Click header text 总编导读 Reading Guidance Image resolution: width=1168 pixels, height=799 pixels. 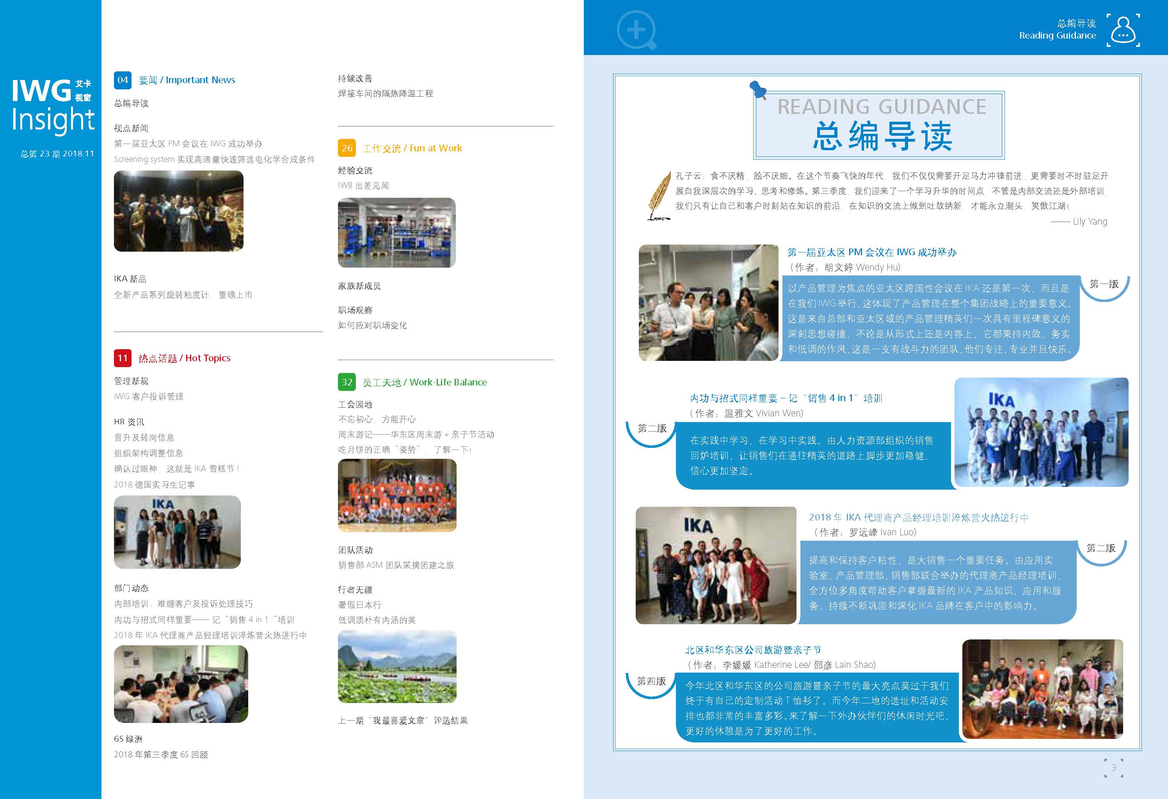(x=1058, y=29)
